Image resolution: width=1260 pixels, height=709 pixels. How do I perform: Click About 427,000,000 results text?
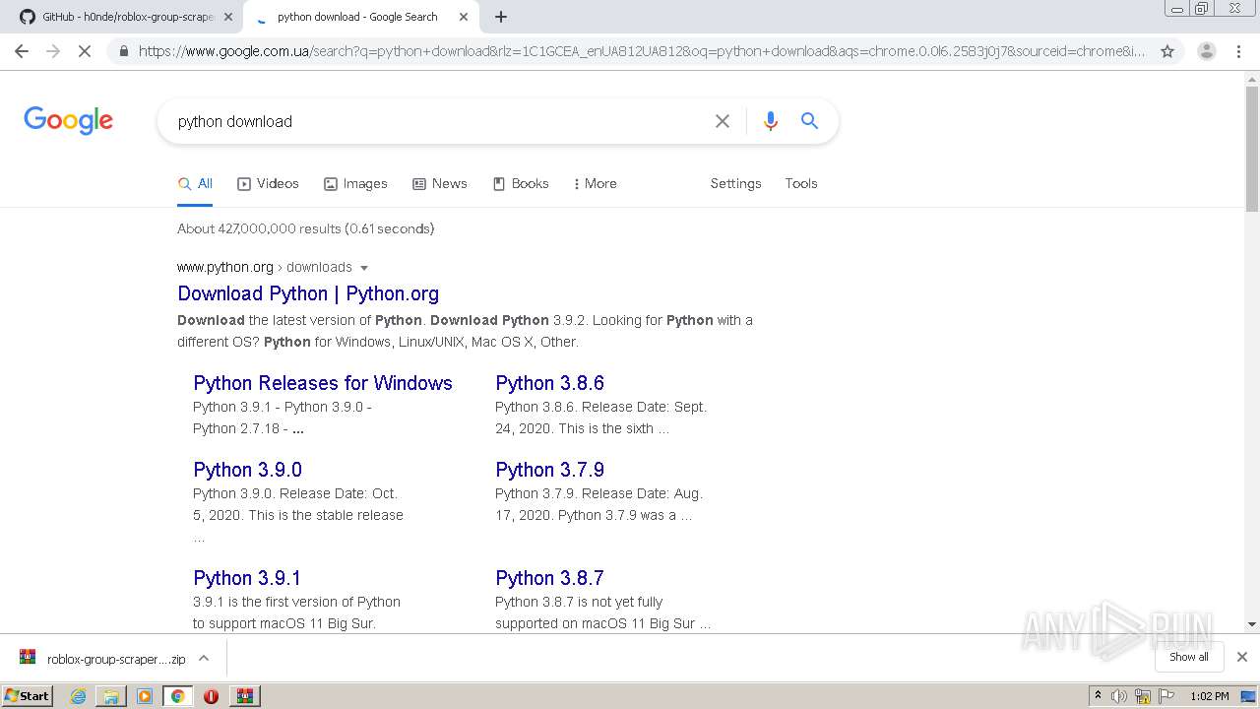(x=305, y=228)
